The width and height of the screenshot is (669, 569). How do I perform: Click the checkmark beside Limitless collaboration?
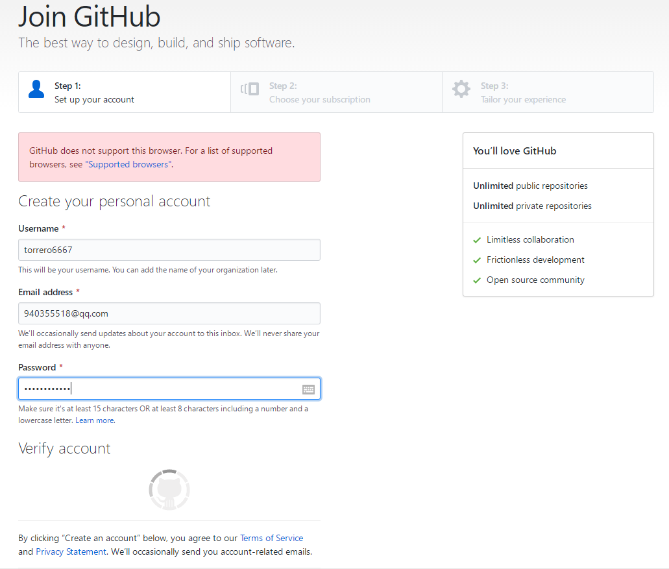[x=477, y=240]
